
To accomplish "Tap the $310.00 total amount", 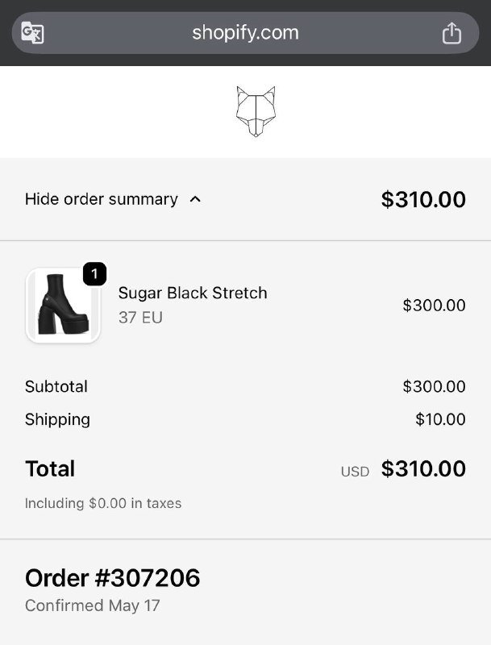I will (423, 468).
